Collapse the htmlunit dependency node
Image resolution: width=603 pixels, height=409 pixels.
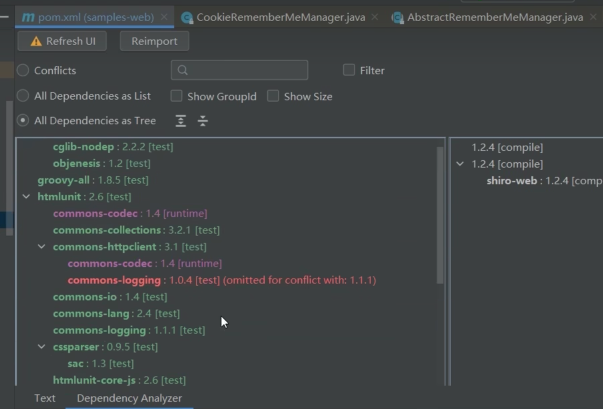(x=26, y=197)
